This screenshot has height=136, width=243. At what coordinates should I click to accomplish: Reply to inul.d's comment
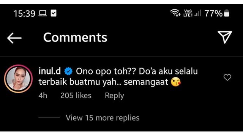pyautogui.click(x=114, y=96)
